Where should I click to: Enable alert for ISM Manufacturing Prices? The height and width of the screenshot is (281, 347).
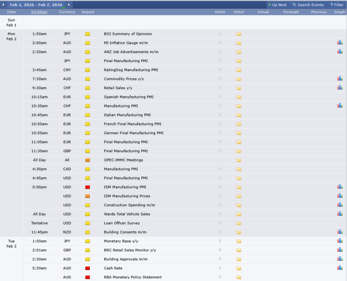click(220, 196)
